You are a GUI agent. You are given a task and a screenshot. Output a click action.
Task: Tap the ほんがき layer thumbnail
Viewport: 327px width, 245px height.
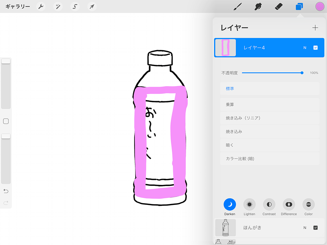pos(225,228)
